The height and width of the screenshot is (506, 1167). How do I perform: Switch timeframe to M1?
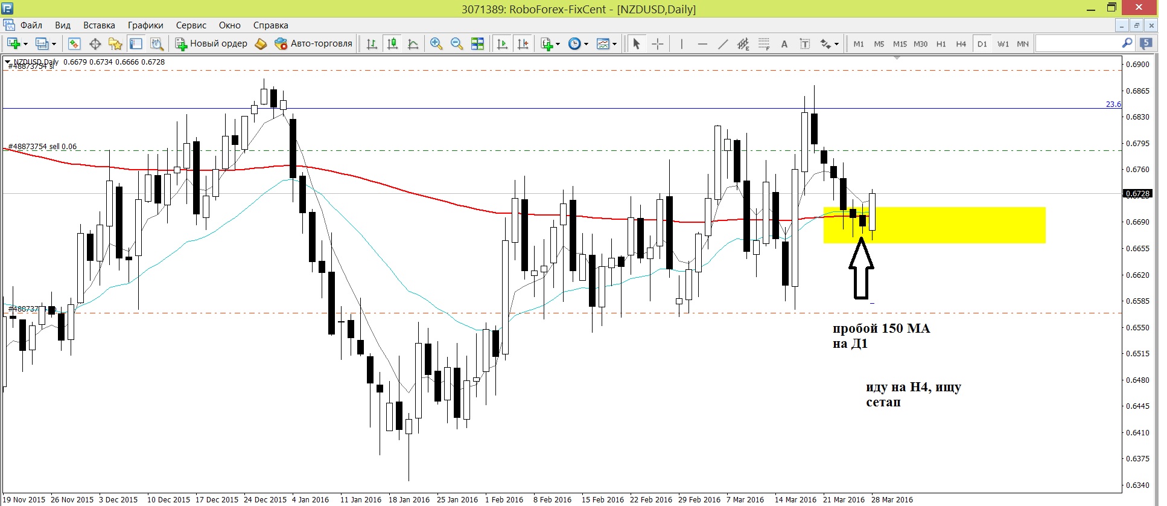(859, 43)
